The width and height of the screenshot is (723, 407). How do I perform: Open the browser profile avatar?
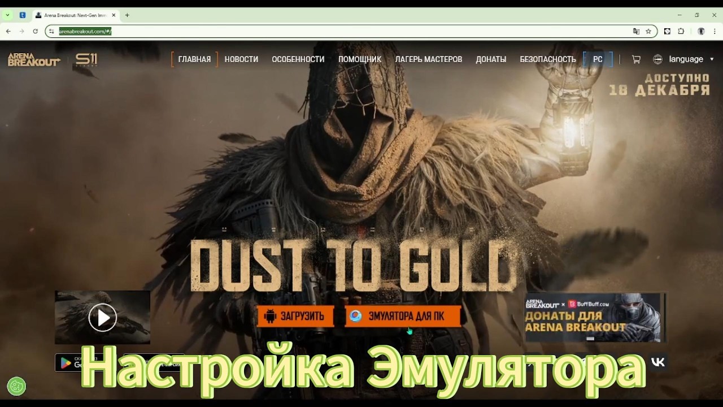701,31
